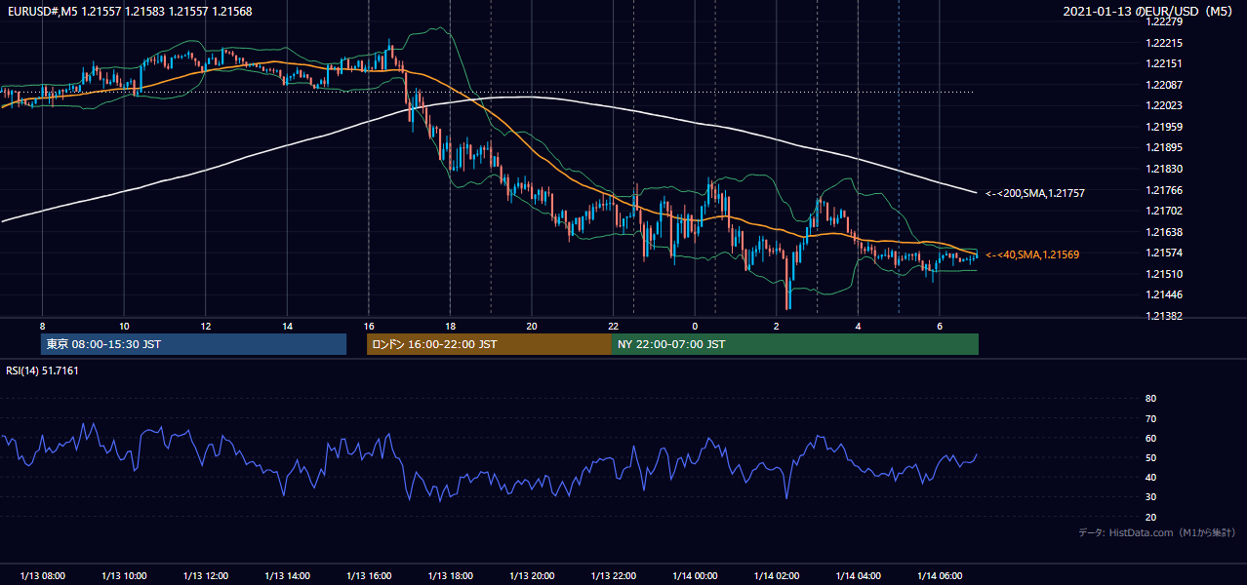Click the 1/13 08:00 time axis label

tap(42, 575)
